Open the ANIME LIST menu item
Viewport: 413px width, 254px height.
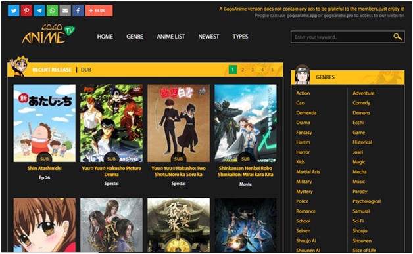[171, 37]
